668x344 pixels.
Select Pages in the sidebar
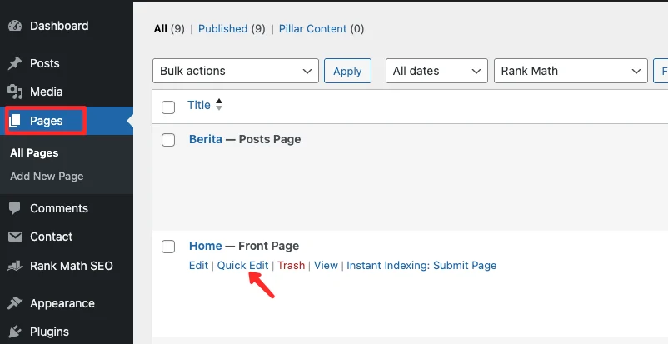pos(47,121)
